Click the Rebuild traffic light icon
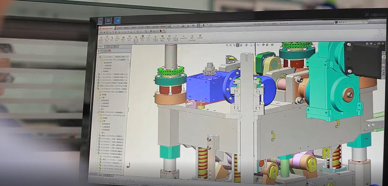This screenshot has width=388, height=186. click(x=203, y=26)
